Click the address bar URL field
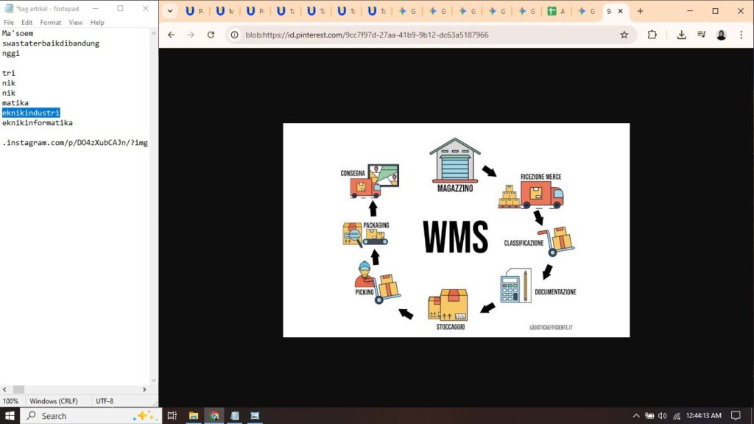The height and width of the screenshot is (424, 754). [427, 35]
